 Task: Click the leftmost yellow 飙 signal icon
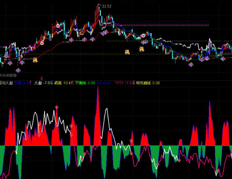tap(35, 60)
